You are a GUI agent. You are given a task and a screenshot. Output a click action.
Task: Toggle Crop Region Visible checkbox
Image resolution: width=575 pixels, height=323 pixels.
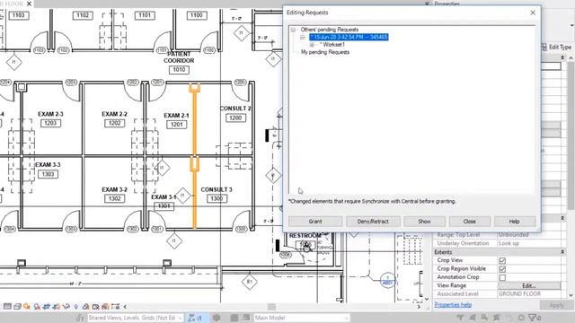502,269
